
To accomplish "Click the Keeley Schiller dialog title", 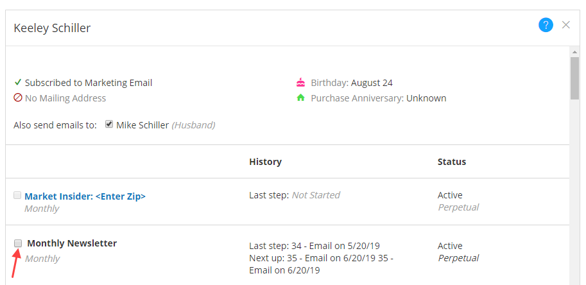I will tap(52, 28).
